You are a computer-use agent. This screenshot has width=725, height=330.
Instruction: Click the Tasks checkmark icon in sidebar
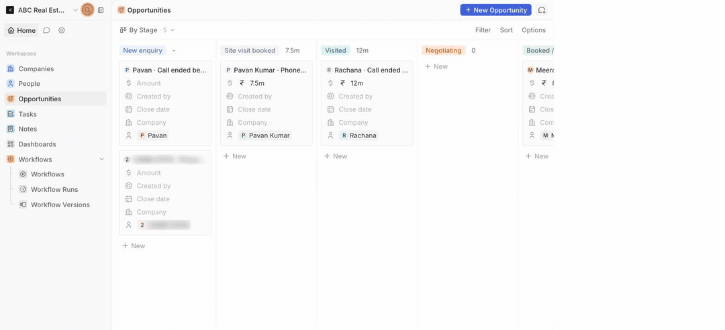[x=11, y=114]
